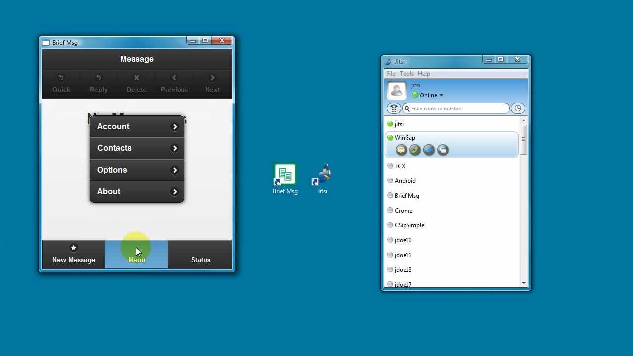Click the Reply toolbar button in Brief Msg

99,83
